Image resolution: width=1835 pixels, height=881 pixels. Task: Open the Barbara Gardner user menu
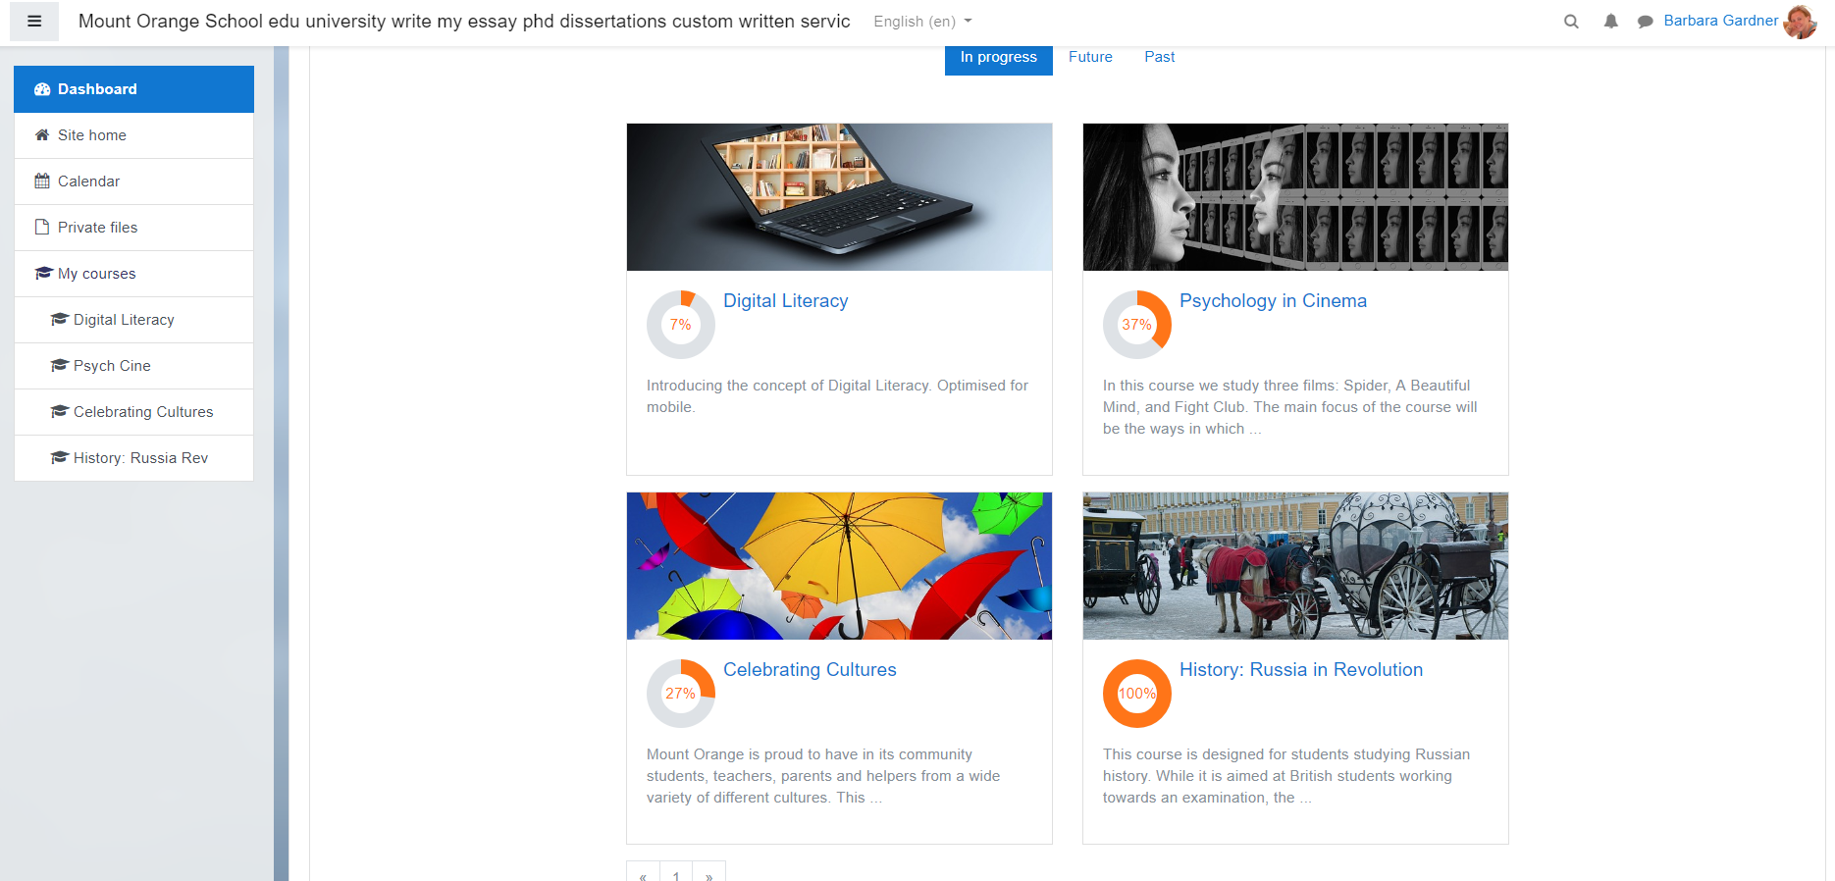tap(1720, 21)
